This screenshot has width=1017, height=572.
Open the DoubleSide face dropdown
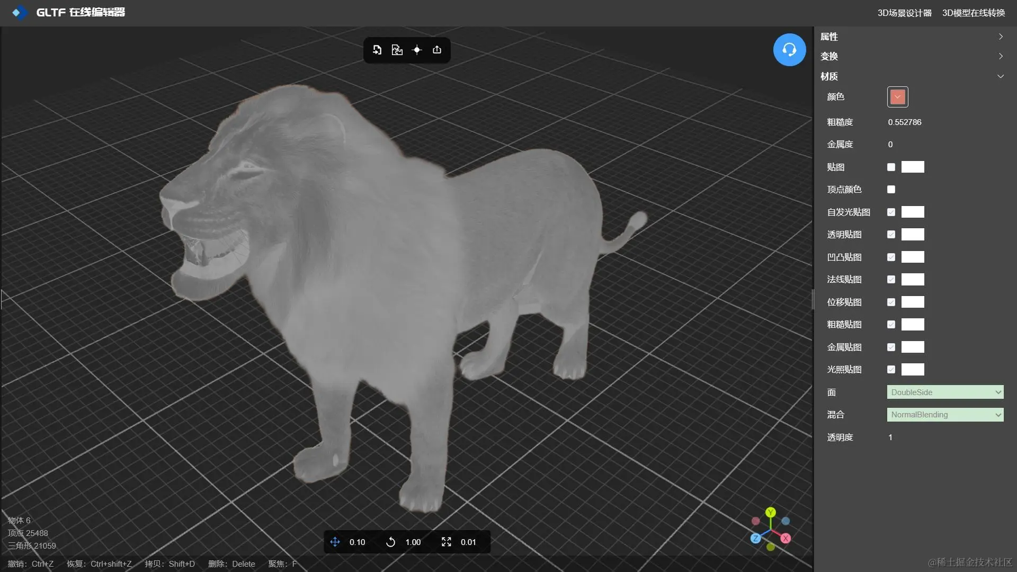point(945,392)
